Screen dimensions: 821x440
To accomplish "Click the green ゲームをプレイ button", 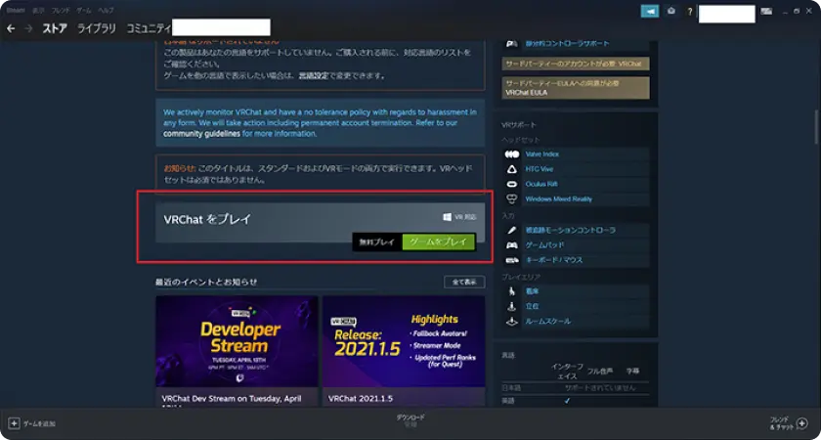I will tap(438, 242).
